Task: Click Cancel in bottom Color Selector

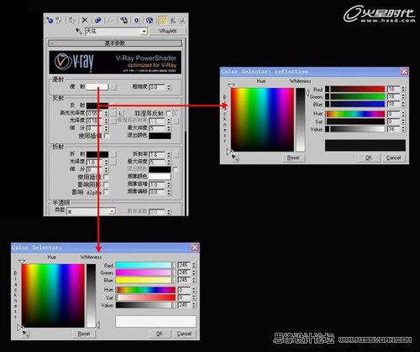Action: tap(184, 334)
